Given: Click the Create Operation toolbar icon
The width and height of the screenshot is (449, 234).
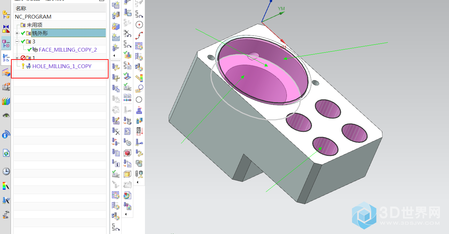Looking at the screenshot, I should coord(116,48).
